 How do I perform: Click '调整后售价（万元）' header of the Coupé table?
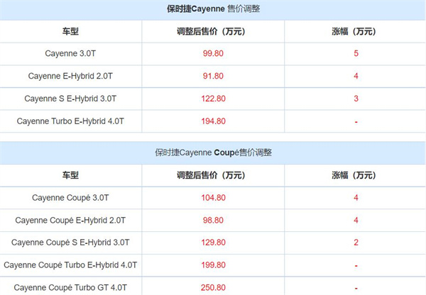pos(211,175)
